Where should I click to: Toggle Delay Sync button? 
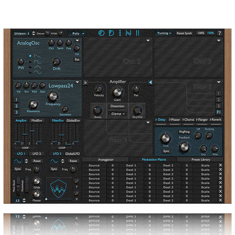pos(166,151)
